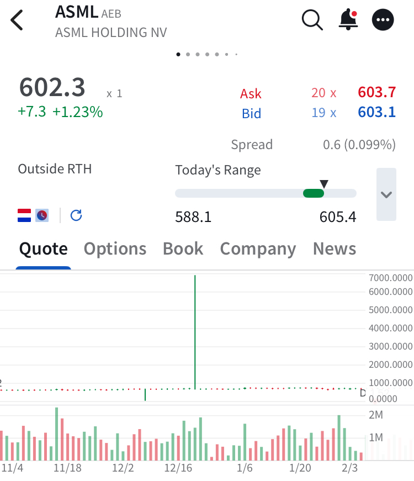Image resolution: width=414 pixels, height=481 pixels.
Task: Open the more options ellipsis menu
Action: click(383, 20)
